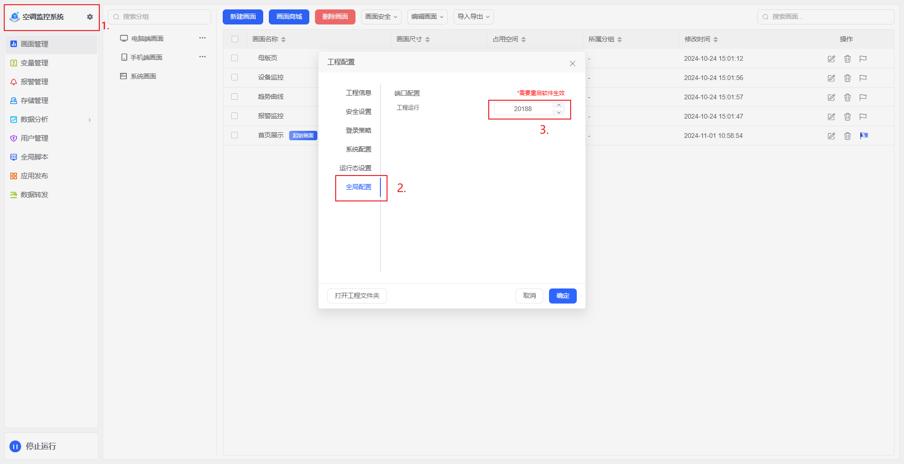
Task: Click the flag icon for 趋势曲线 row
Action: coord(863,97)
